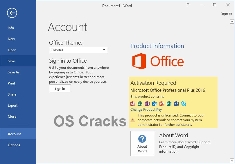Click the scrollbar up arrow
Viewport: 235px width, 164px height.
232,22
